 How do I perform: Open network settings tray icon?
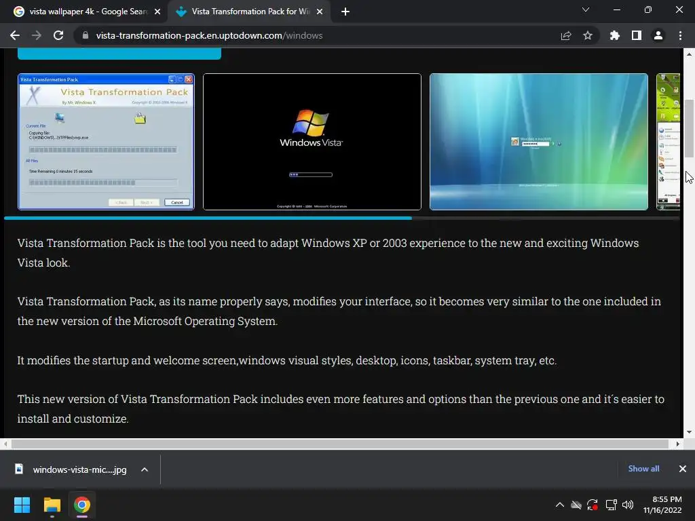click(x=612, y=505)
